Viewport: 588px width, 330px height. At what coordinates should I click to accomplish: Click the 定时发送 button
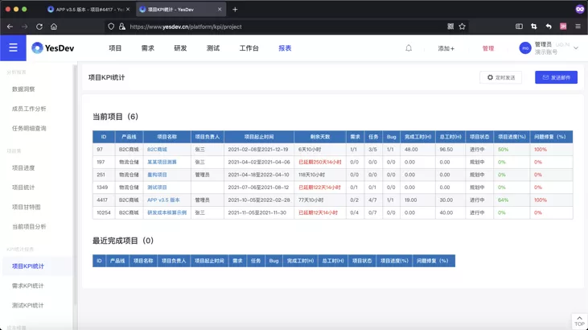[500, 77]
